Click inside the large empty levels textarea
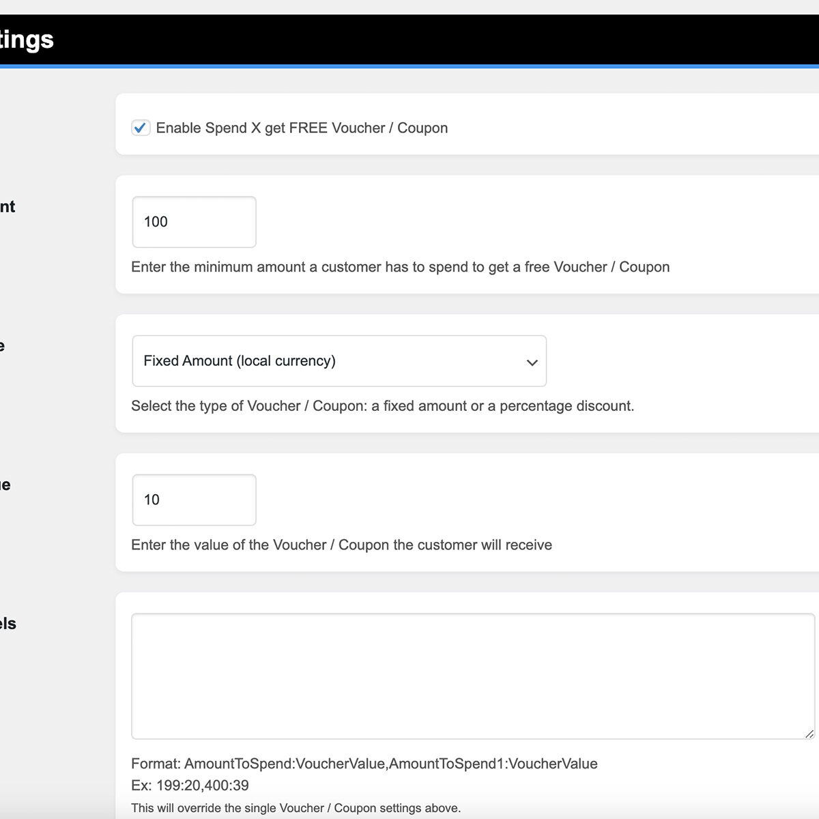819x819 pixels. (472, 676)
